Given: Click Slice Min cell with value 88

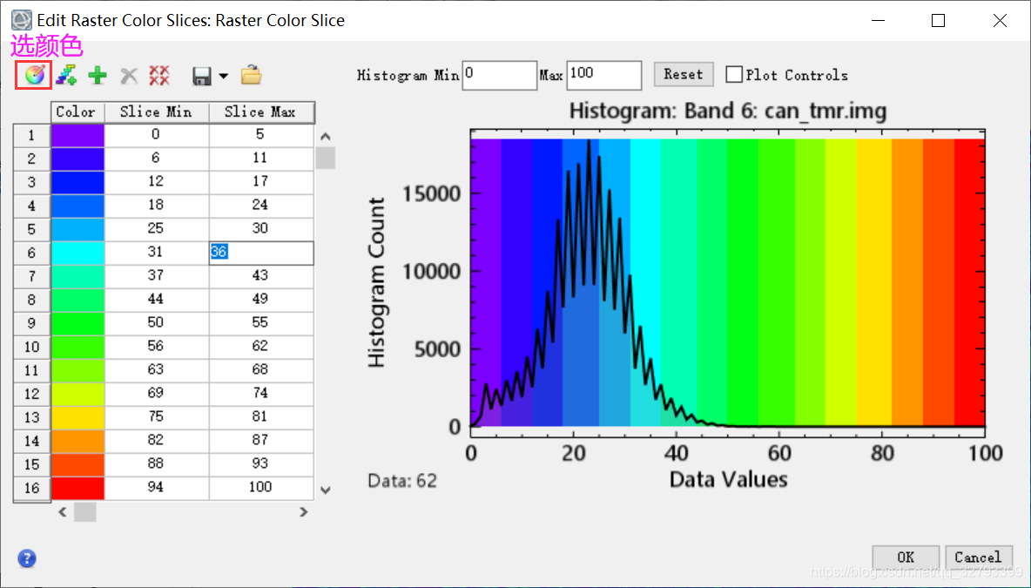Looking at the screenshot, I should click(157, 464).
